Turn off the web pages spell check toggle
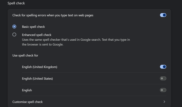Viewport: 182px width, 107px height. [x=163, y=15]
